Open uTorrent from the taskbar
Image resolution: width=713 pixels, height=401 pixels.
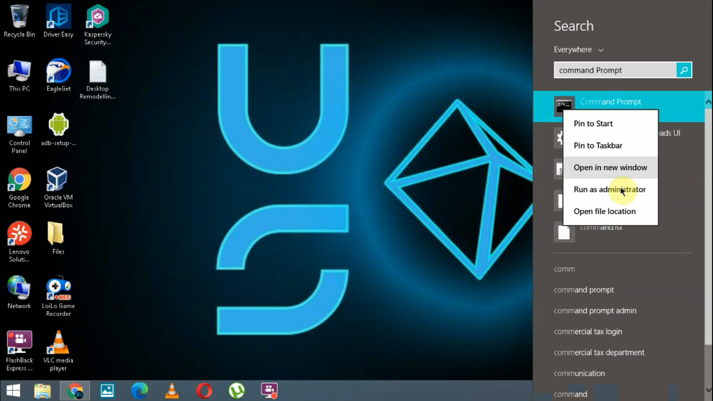(236, 390)
